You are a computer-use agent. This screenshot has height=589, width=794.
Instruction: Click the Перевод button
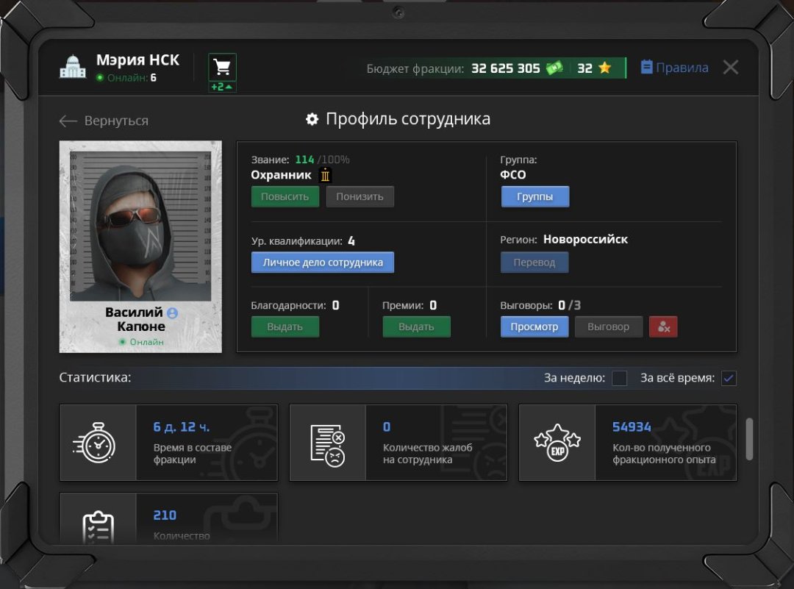click(x=534, y=263)
